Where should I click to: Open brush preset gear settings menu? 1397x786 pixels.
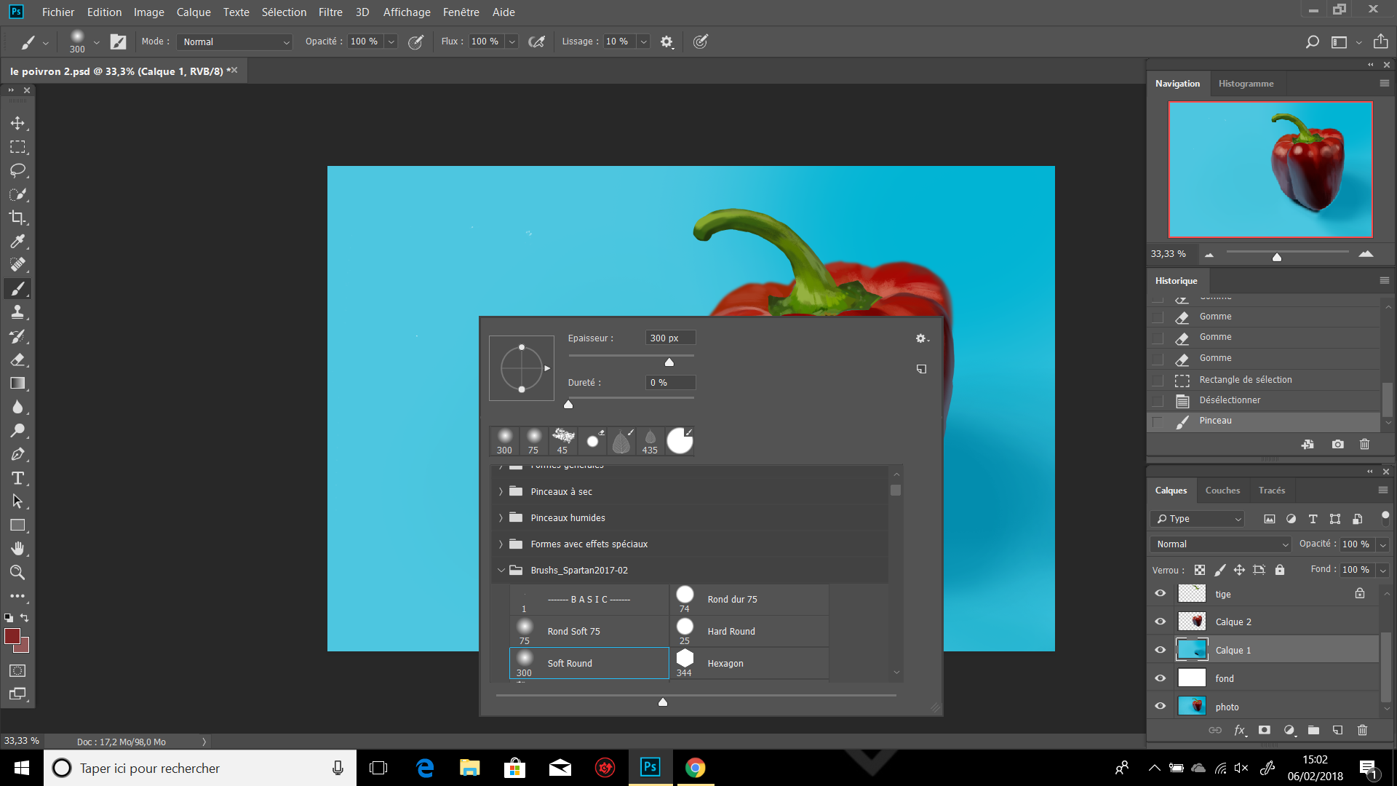tap(921, 338)
